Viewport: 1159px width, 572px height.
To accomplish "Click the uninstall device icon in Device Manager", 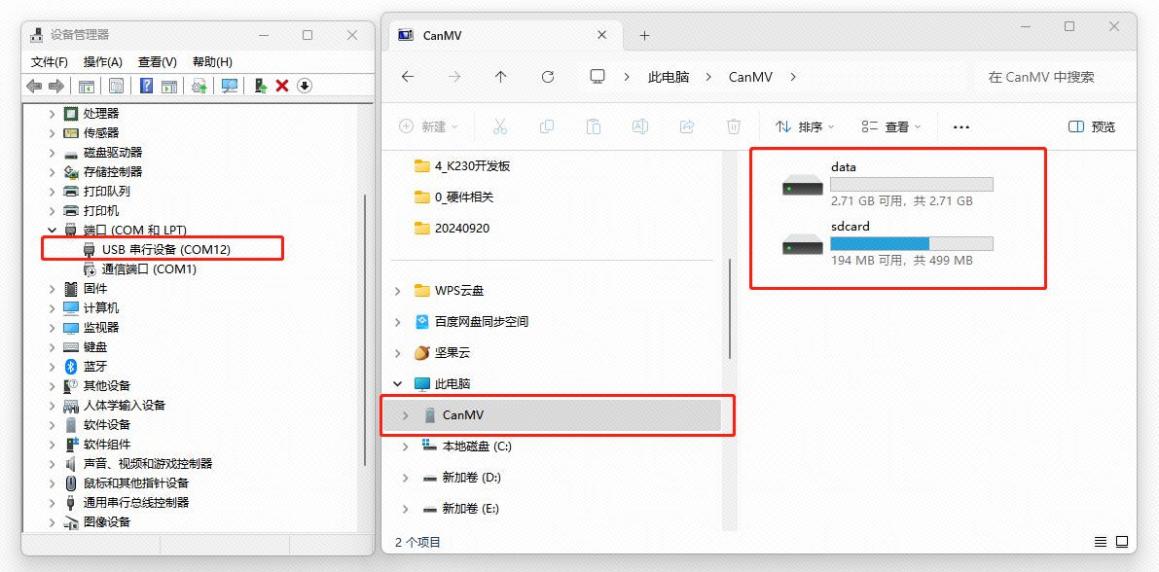I will coord(282,85).
